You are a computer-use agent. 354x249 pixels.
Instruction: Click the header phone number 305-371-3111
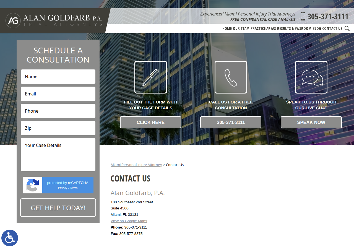[x=328, y=17]
